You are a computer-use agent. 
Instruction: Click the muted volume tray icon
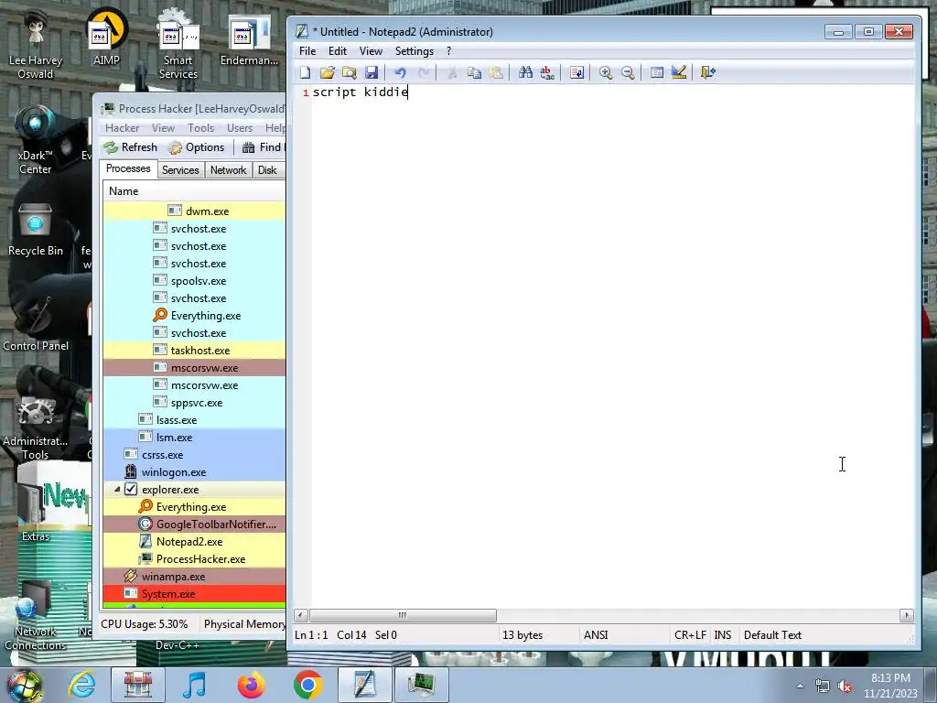(845, 687)
